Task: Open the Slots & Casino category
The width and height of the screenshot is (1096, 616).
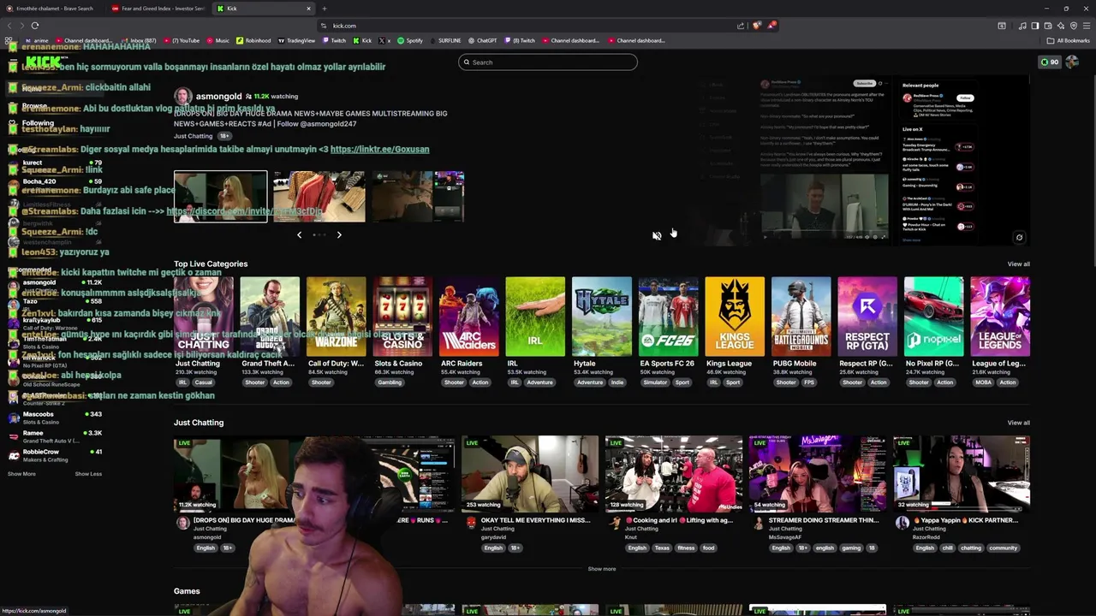Action: [402, 316]
